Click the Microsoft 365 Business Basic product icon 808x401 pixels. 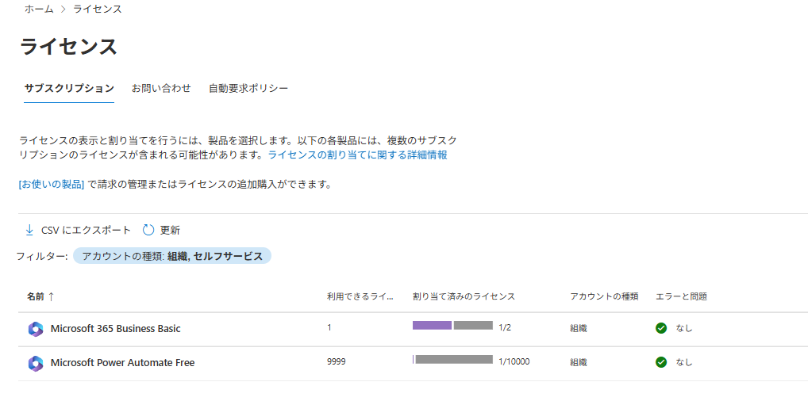(x=35, y=329)
